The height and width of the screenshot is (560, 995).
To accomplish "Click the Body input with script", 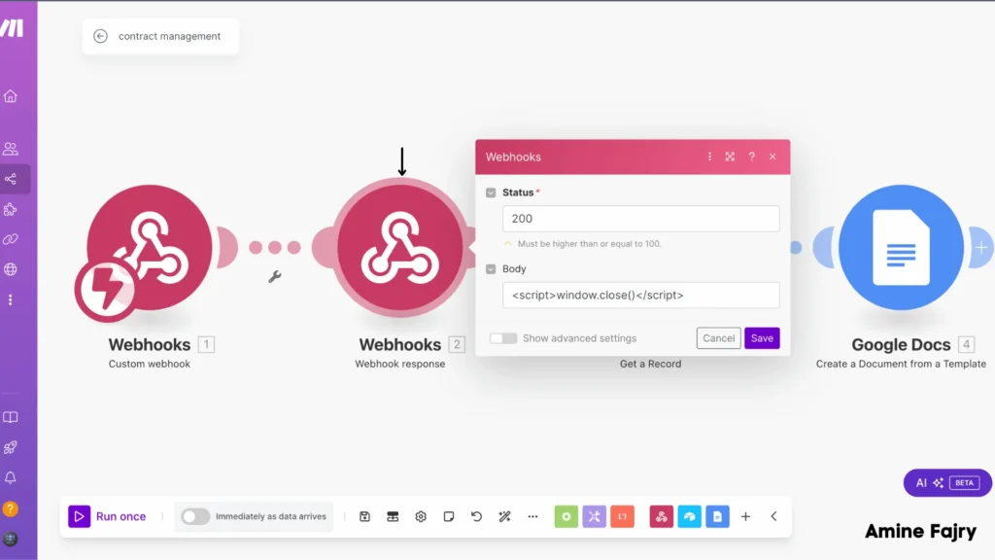I will [x=641, y=296].
